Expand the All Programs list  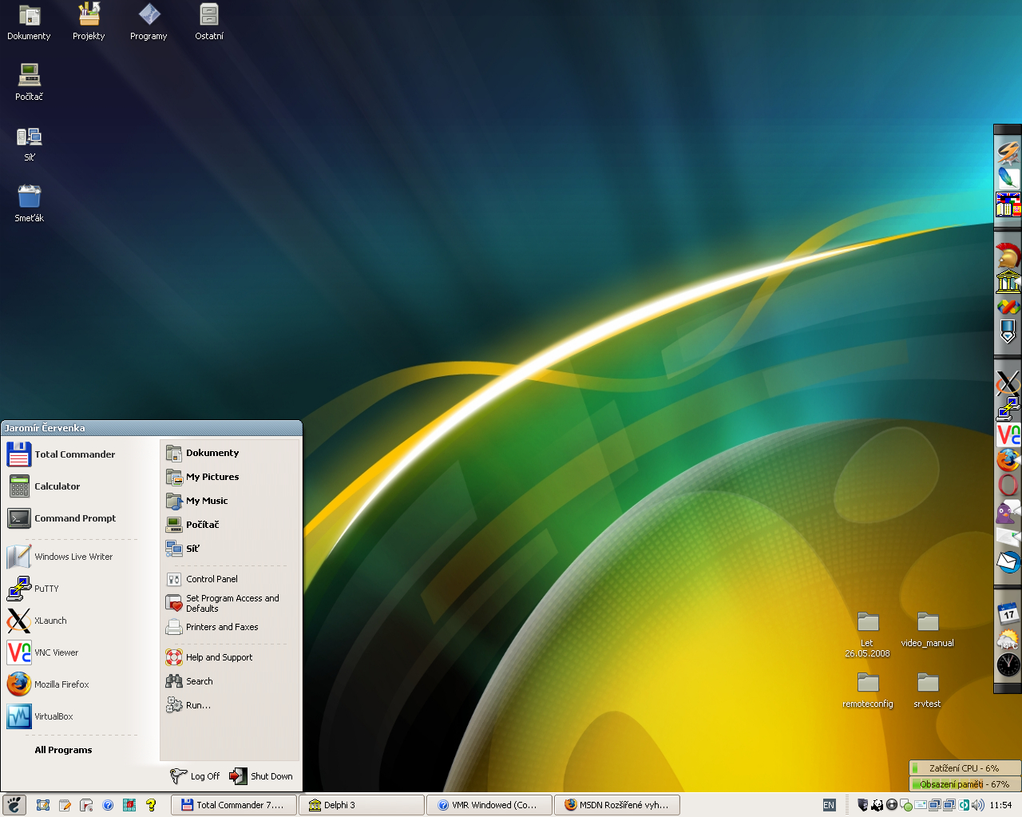(64, 750)
